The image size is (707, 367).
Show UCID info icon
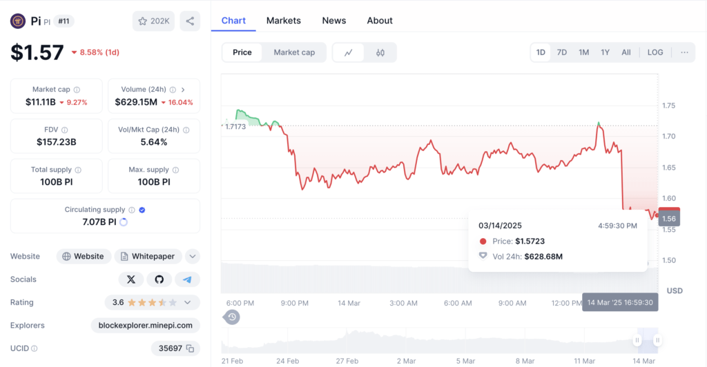(35, 348)
